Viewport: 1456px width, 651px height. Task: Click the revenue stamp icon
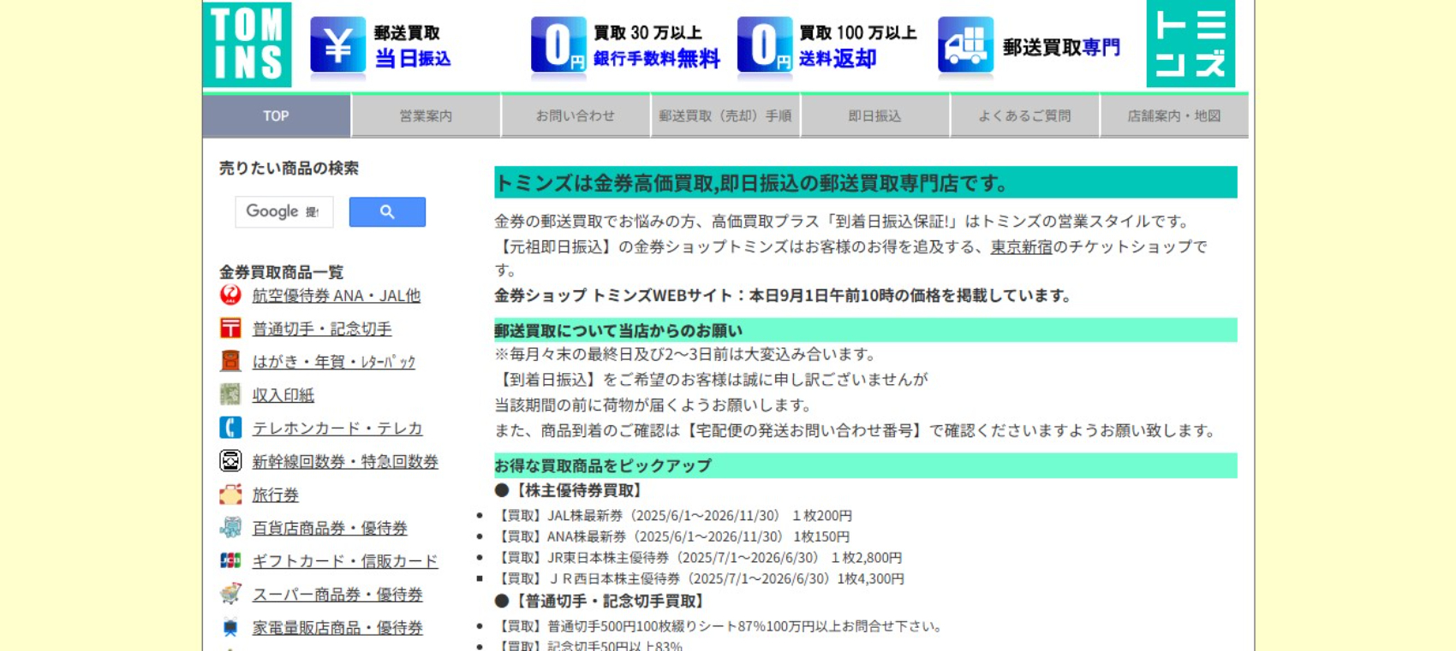tap(230, 394)
